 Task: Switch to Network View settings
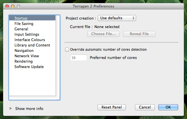click(x=32, y=56)
